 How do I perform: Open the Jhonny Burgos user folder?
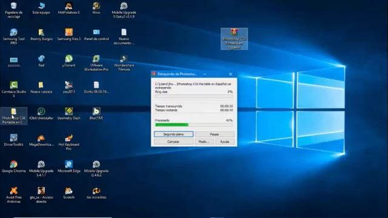pos(41,35)
